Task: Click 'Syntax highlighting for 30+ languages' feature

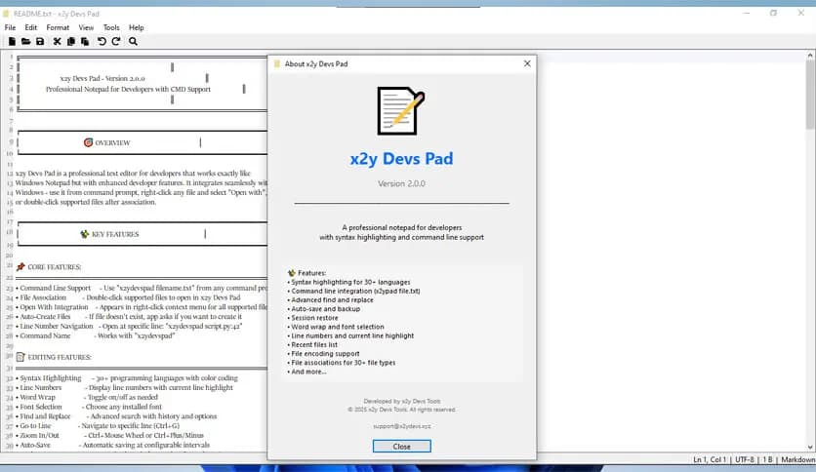Action: (x=348, y=282)
